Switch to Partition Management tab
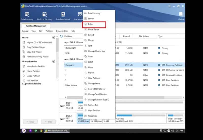Image resolution: width=203 pixels, height=140 pixels. (36, 26)
